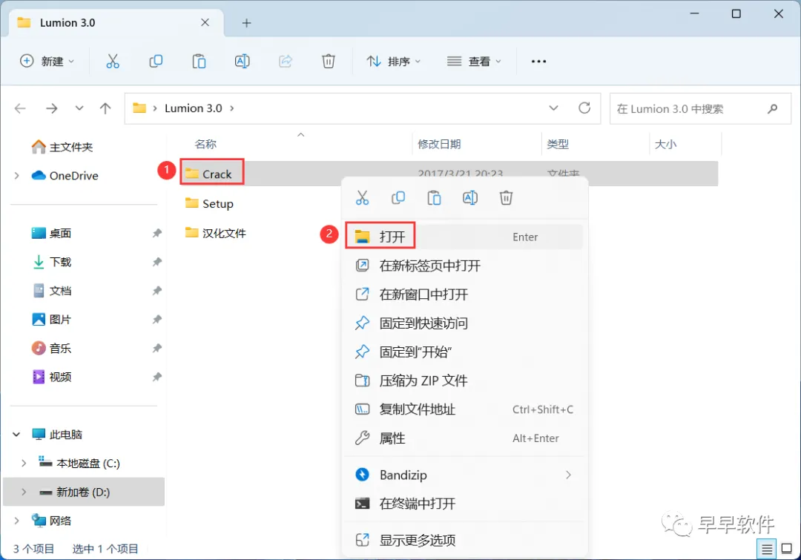The height and width of the screenshot is (560, 801).
Task: Choose 压缩为 ZIP 文件
Action: click(464, 381)
